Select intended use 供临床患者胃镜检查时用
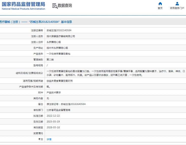The width and height of the screenshot is (186, 145). pyautogui.click(x=60, y=81)
